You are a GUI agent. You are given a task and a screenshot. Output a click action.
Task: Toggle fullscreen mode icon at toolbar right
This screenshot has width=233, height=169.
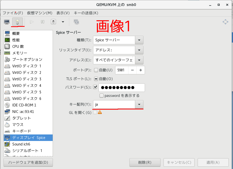tap(225, 22)
